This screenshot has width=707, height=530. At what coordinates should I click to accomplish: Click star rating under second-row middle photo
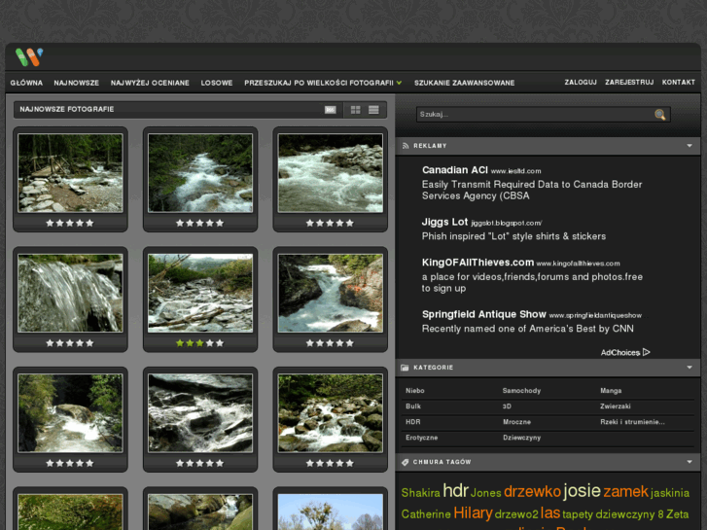[199, 343]
